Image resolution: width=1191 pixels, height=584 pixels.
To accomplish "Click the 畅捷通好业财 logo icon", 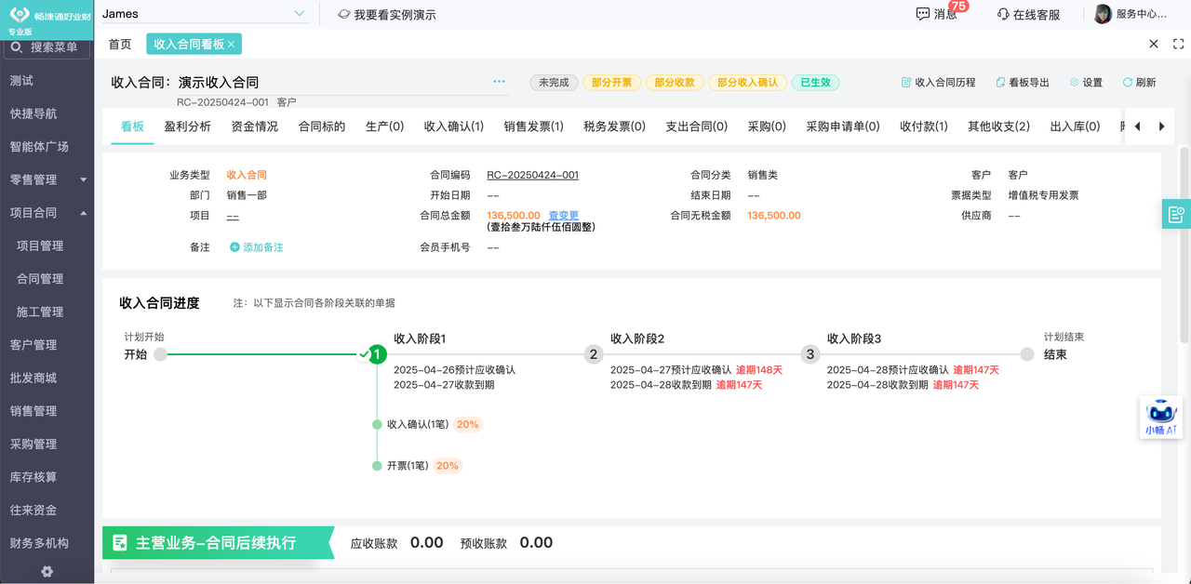I will tap(20, 16).
